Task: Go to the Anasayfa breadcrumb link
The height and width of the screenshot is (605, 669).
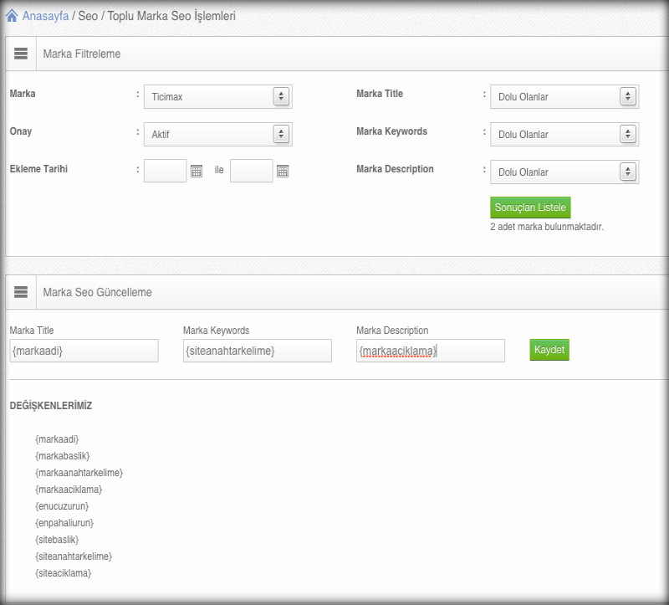Action: click(45, 16)
